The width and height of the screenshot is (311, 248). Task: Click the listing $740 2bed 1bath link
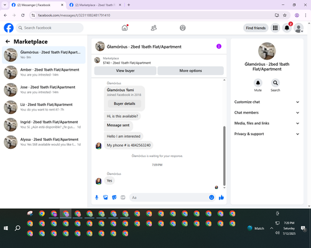(x=127, y=63)
